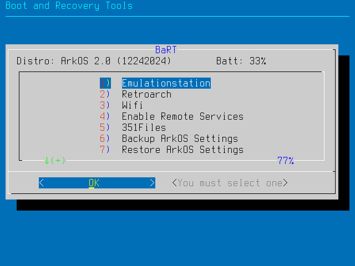
Task: Click the BaRT dialog title
Action: coord(166,50)
